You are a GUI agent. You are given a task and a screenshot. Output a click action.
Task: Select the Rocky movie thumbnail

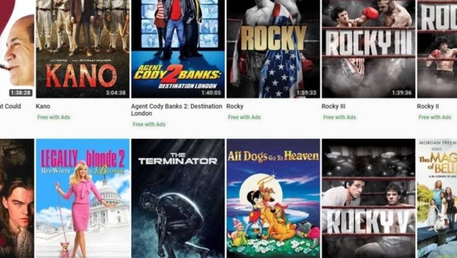coord(273,49)
